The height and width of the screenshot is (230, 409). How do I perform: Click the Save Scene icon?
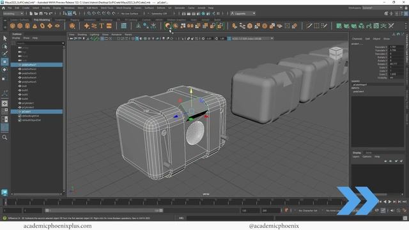[41, 13]
